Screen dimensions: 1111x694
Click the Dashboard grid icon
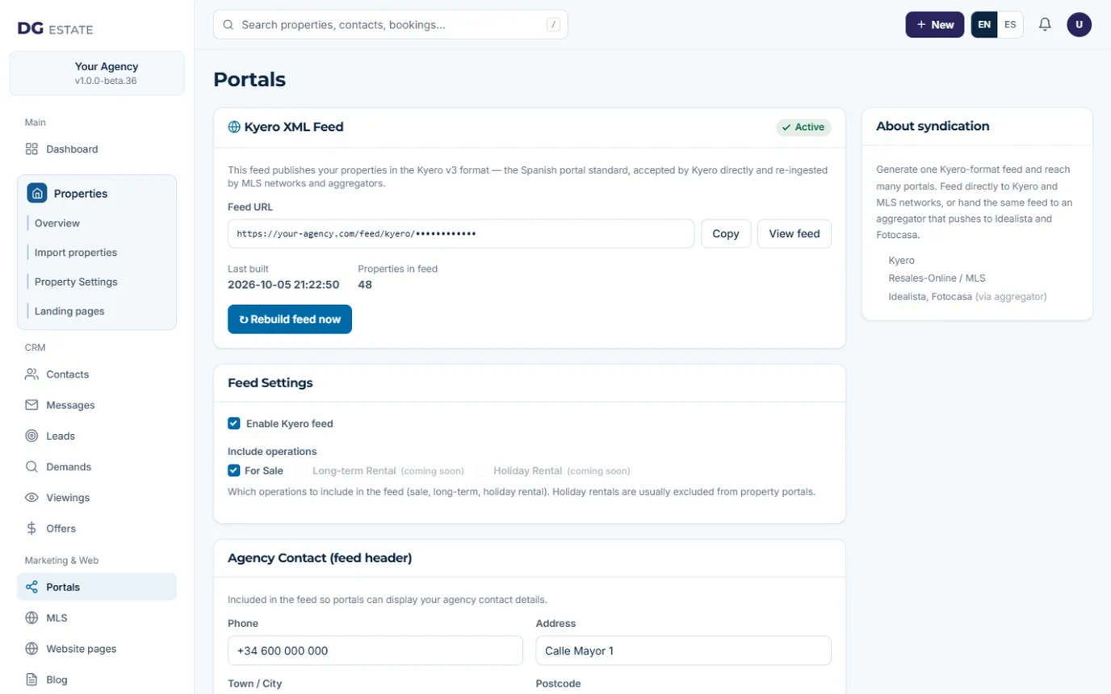tap(31, 148)
